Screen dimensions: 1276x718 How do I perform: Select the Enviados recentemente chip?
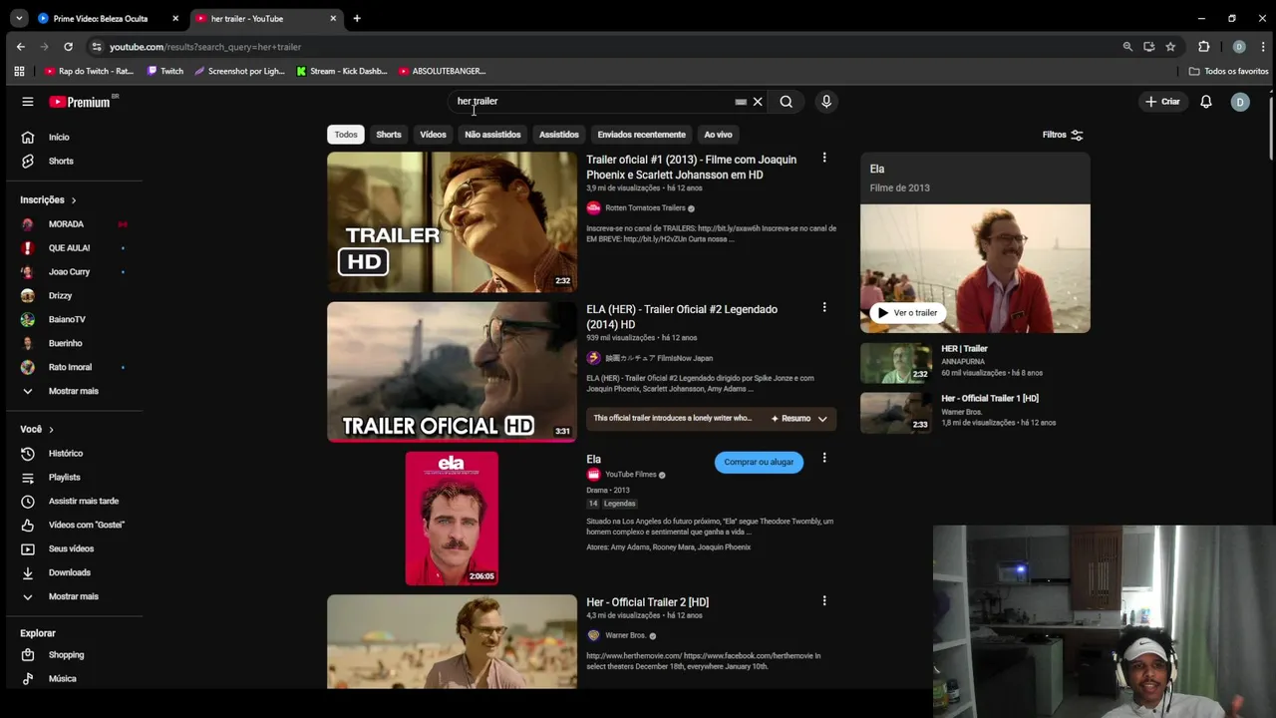click(x=641, y=135)
